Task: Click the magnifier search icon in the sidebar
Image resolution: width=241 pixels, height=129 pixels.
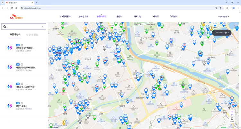Action: [x=4, y=27]
